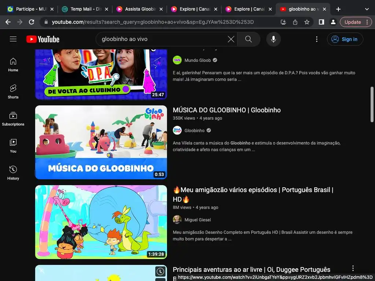Open a new browser tab
The width and height of the screenshot is (375, 281).
click(338, 9)
